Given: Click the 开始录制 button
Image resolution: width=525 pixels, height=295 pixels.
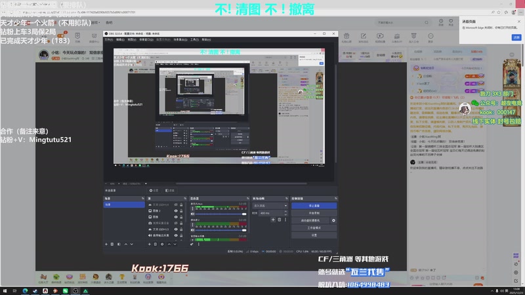Looking at the screenshot, I should coord(314,213).
